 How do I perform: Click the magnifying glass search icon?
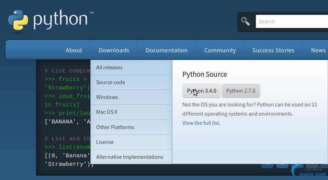[245, 21]
